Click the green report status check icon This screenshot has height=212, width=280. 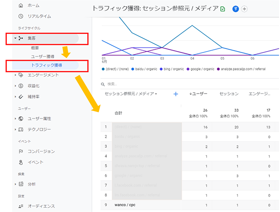[x=223, y=9]
